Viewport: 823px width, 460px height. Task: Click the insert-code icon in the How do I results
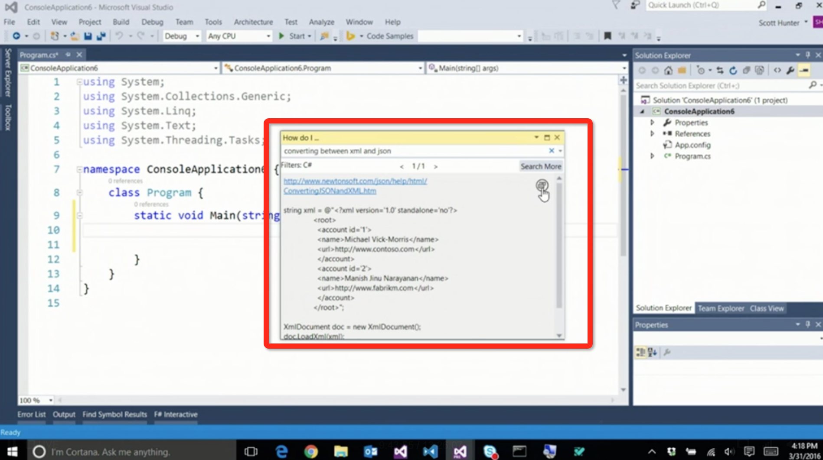542,186
